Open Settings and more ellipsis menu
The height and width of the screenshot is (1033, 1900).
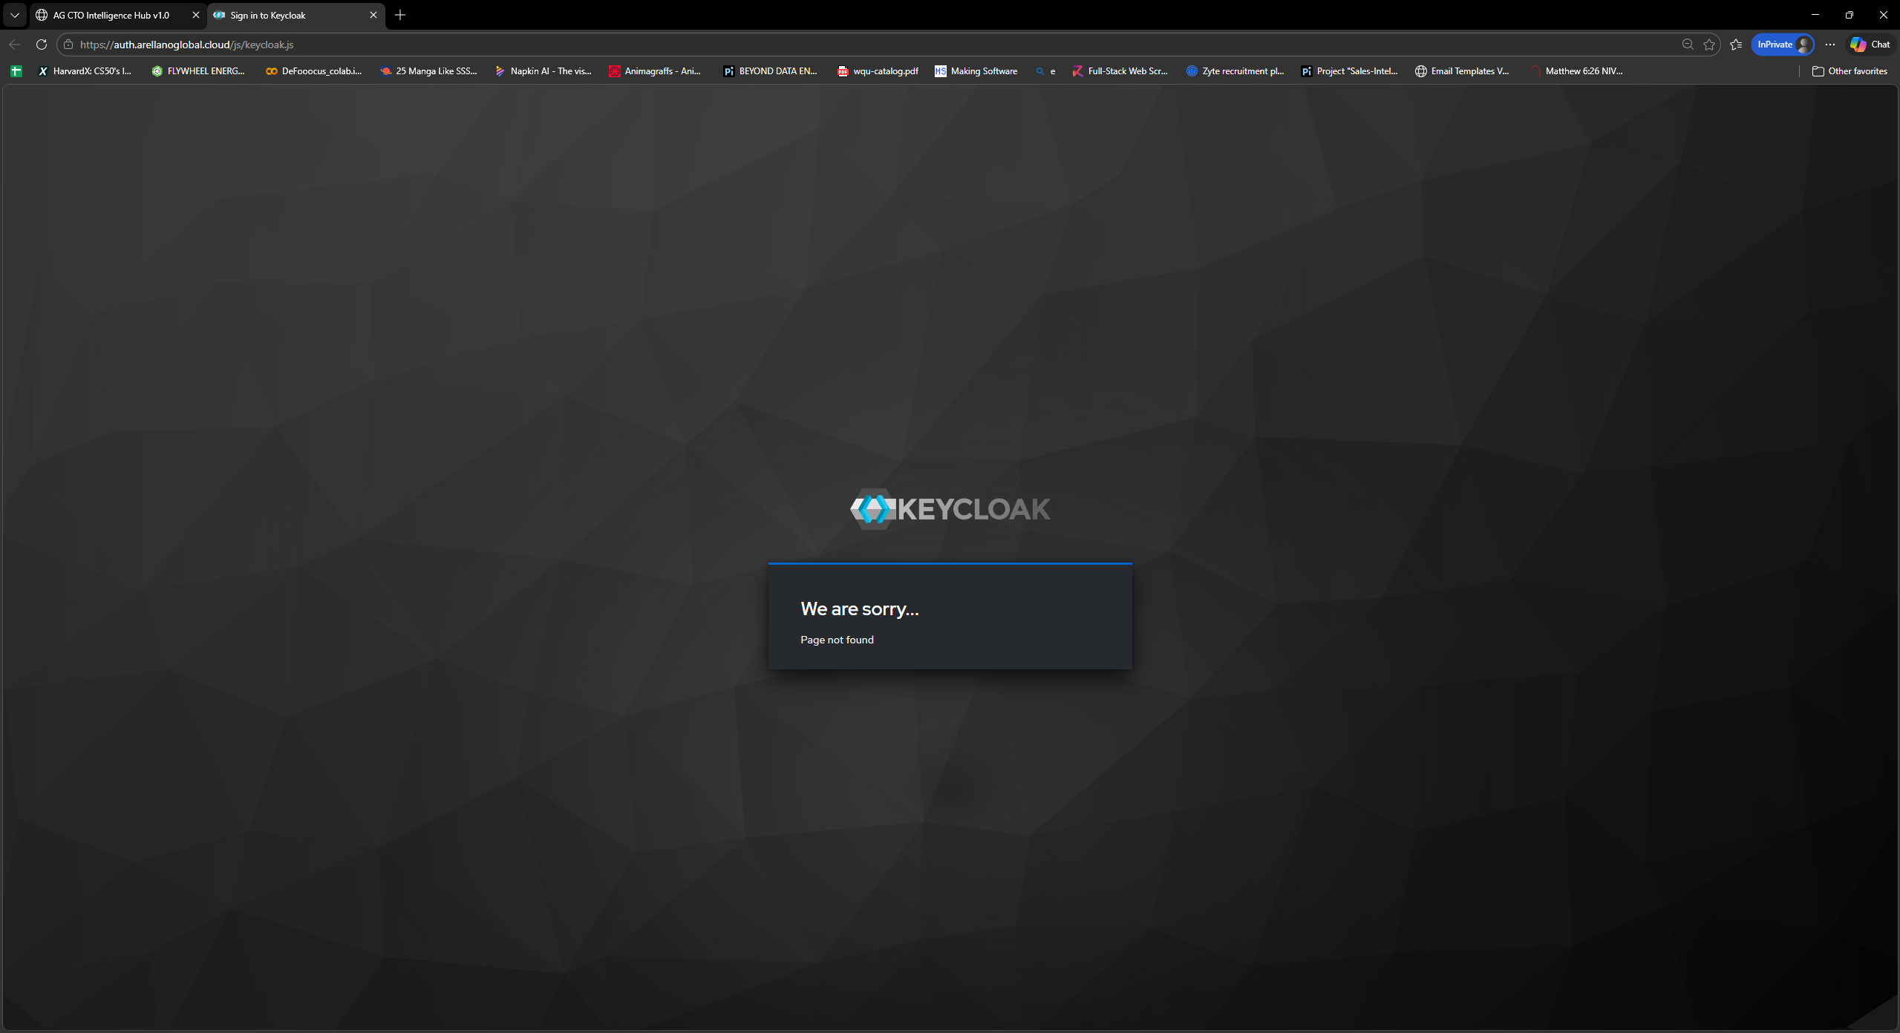click(1830, 45)
